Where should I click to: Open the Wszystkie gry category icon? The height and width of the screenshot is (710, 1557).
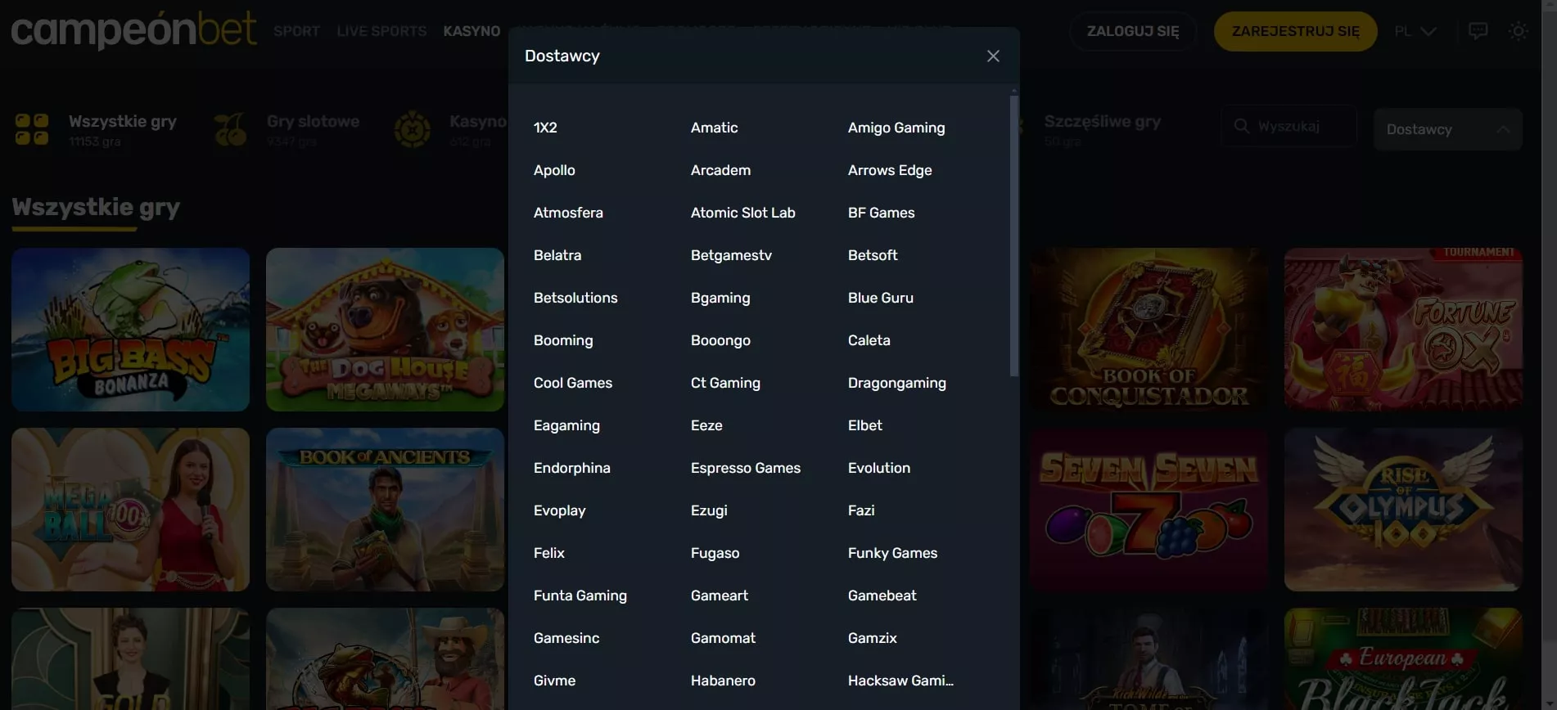32,129
